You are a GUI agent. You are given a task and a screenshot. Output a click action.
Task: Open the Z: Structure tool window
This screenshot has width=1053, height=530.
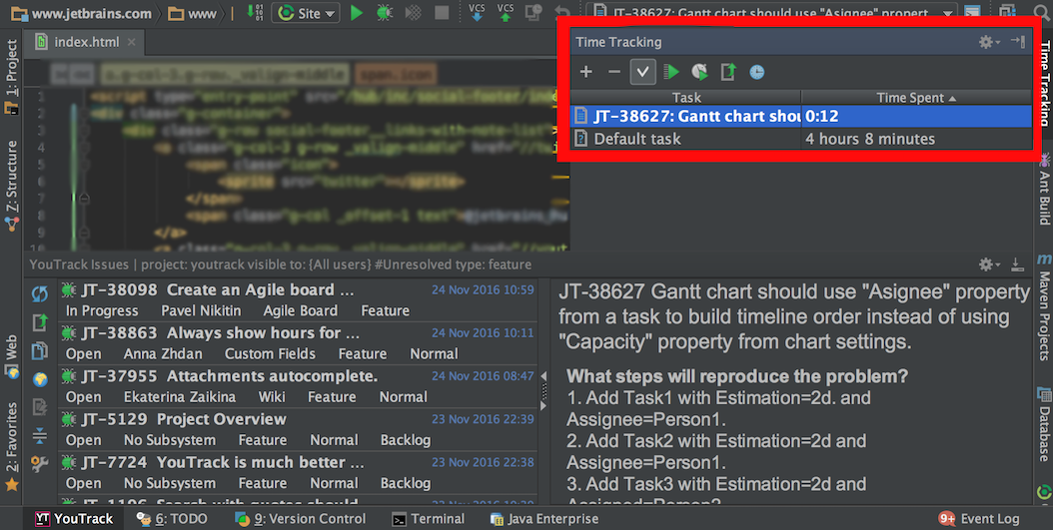[x=11, y=187]
